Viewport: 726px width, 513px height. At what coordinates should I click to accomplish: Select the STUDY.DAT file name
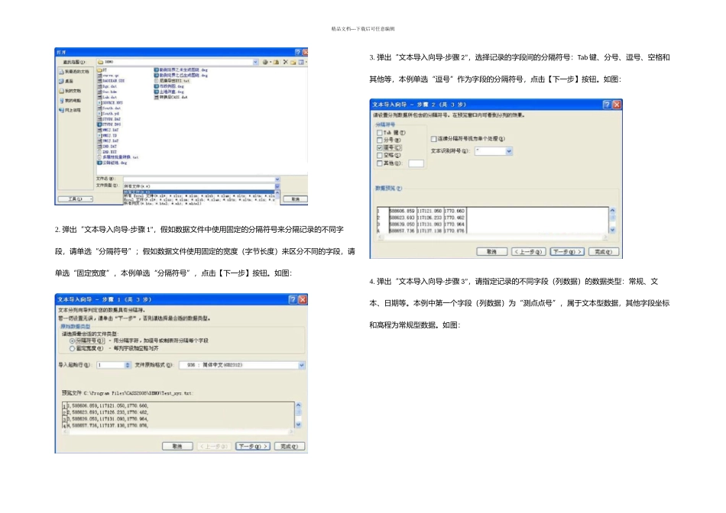click(x=112, y=119)
